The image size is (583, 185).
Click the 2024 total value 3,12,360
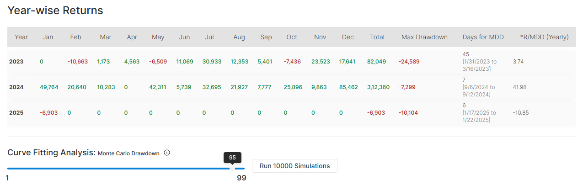click(378, 87)
